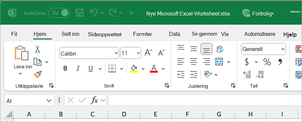Click Merge and Center icon

[219, 61]
